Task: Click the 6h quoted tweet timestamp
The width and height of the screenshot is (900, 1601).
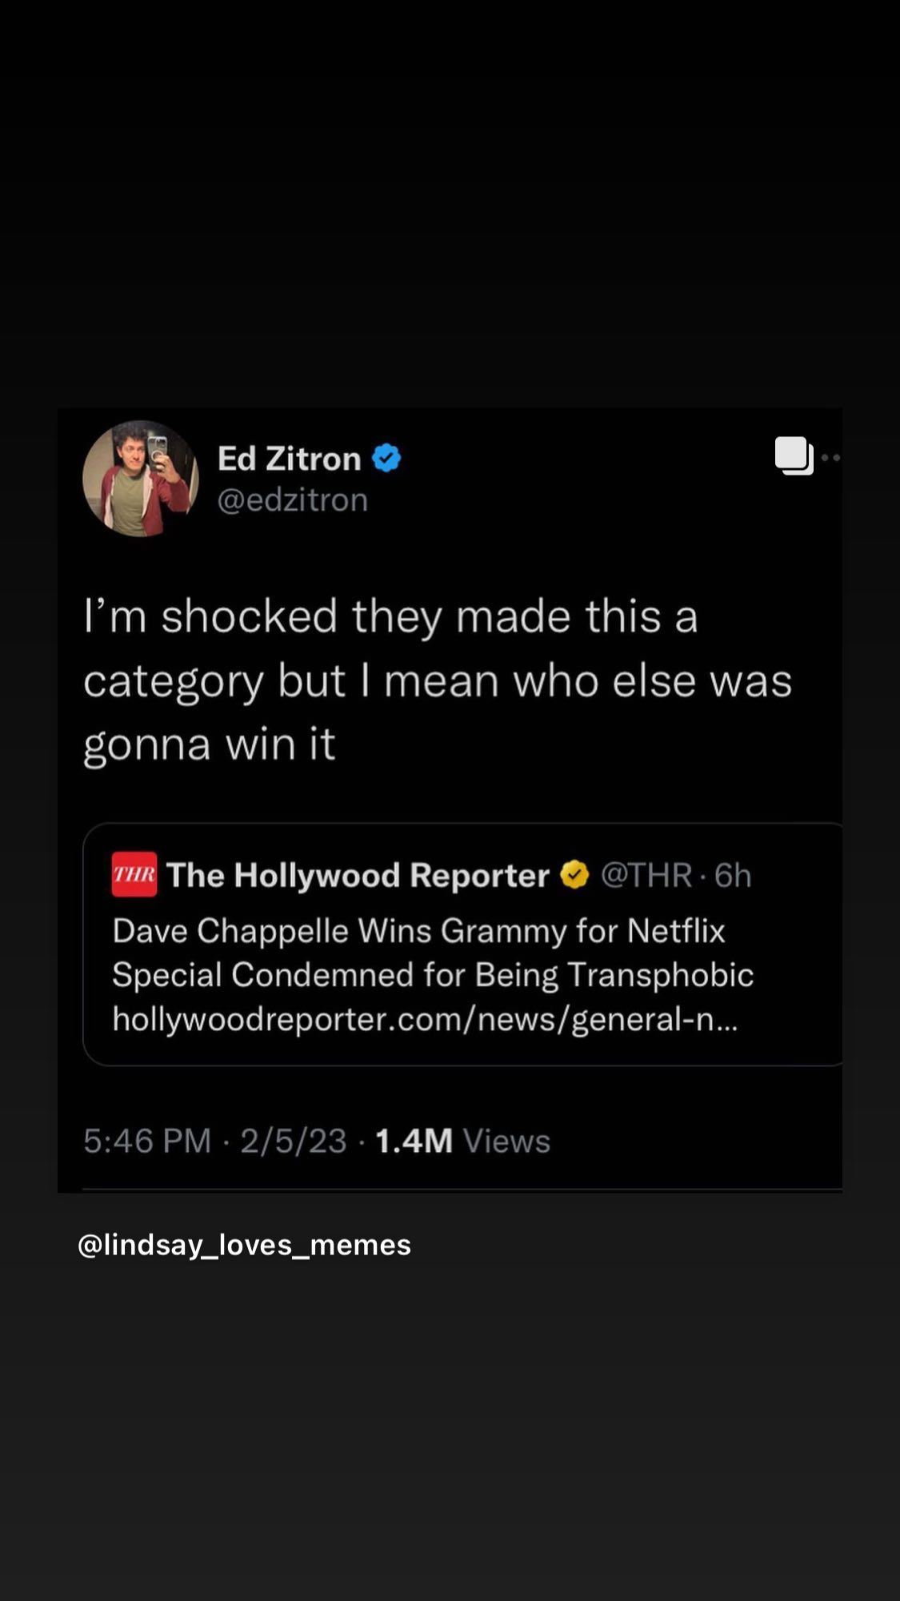Action: (x=733, y=875)
